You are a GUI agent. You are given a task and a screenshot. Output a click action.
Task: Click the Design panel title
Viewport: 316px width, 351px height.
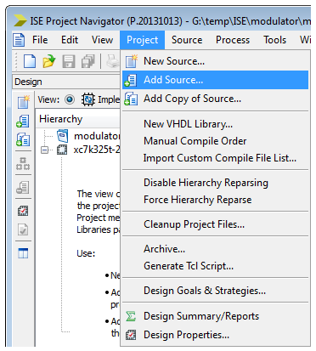[28, 82]
